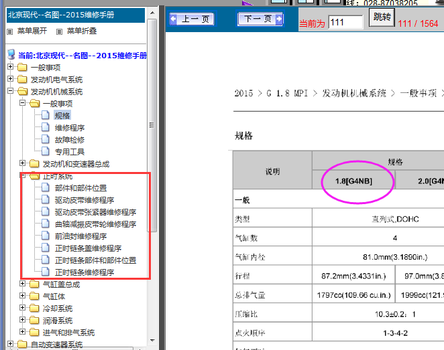Click folder icon of 气缸体
The image size is (444, 350).
pos(34,296)
